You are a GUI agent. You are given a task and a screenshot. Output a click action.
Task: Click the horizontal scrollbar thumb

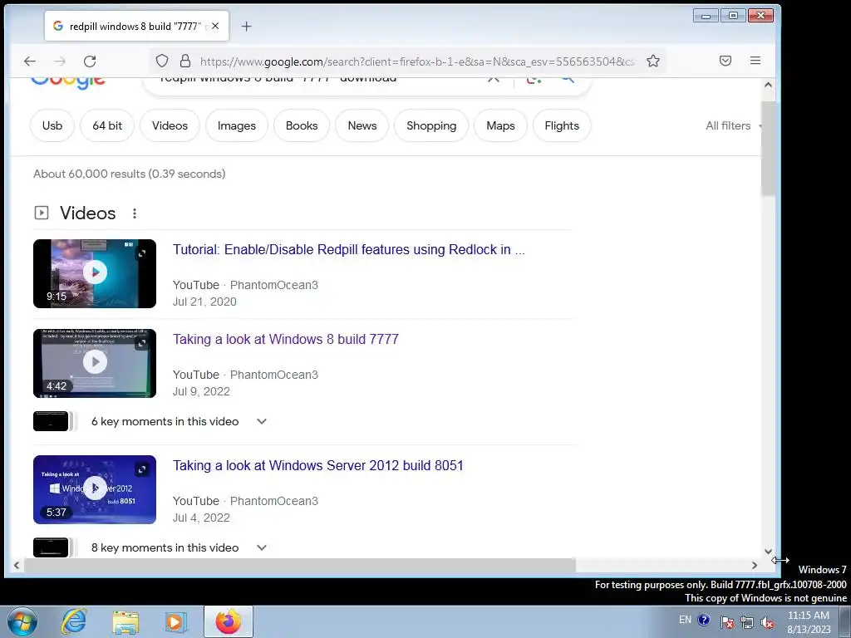(300, 565)
